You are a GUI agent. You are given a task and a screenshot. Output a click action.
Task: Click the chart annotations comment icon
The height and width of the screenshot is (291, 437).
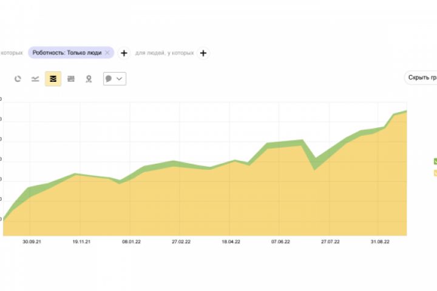(x=109, y=79)
